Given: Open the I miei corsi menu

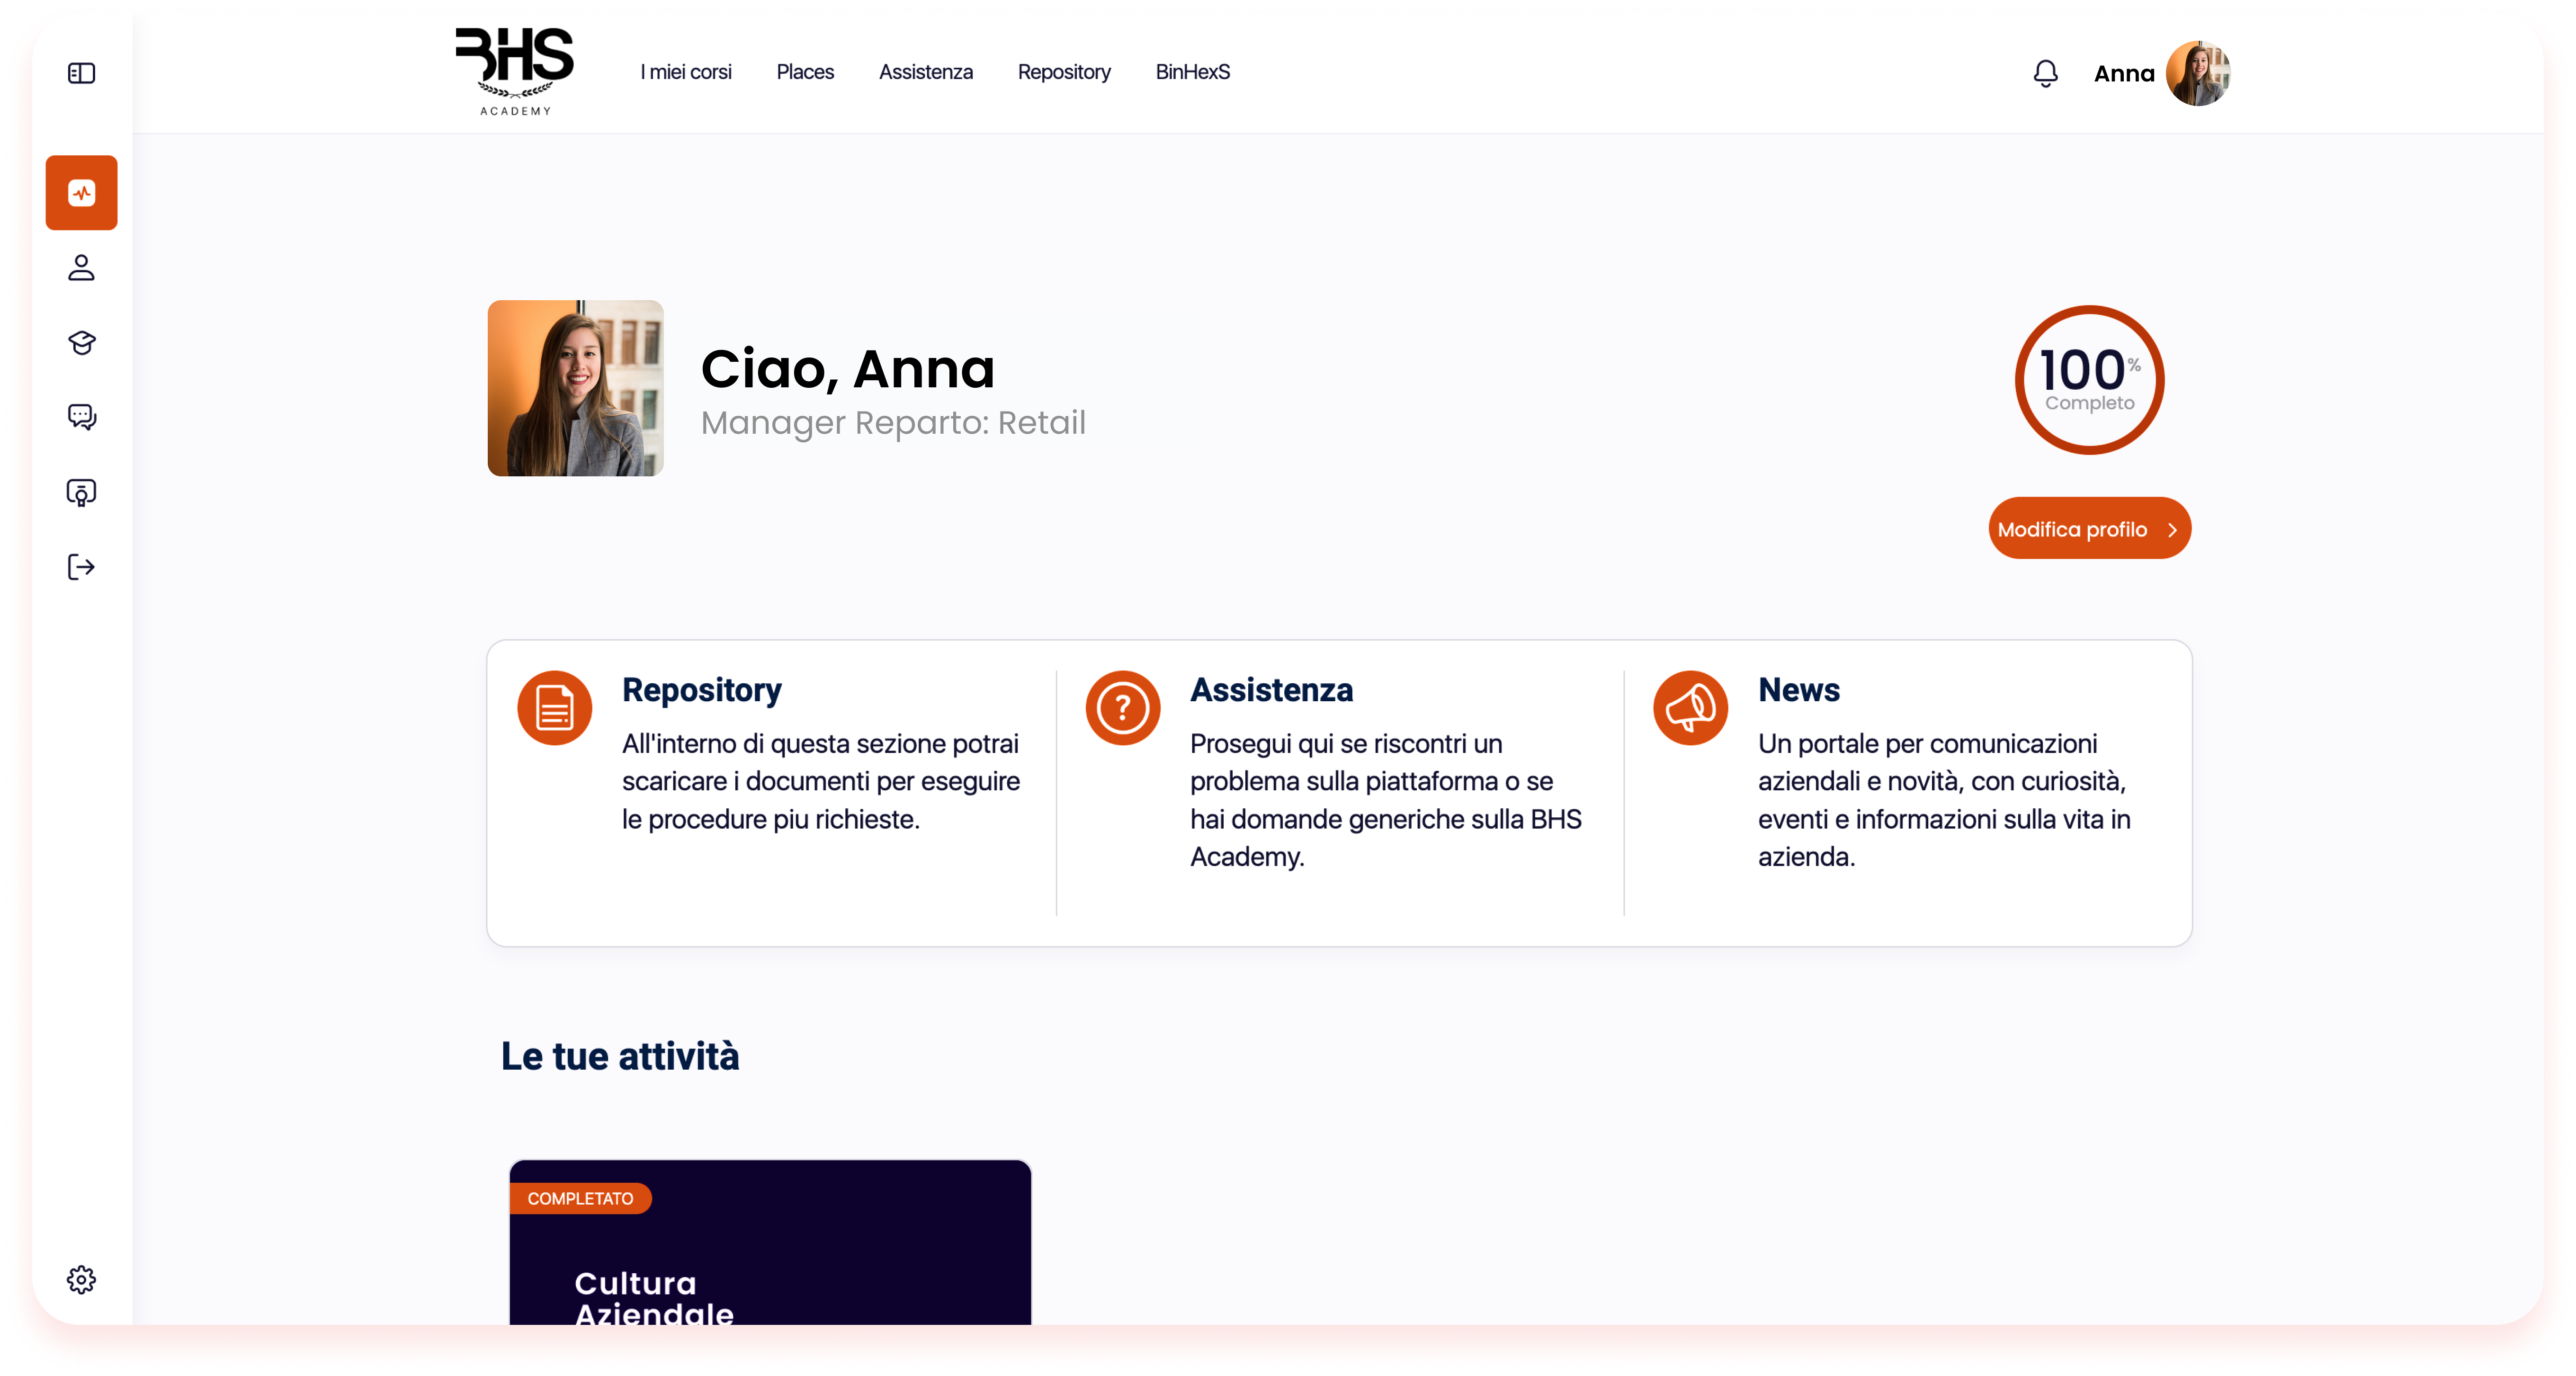Looking at the screenshot, I should coord(685,72).
